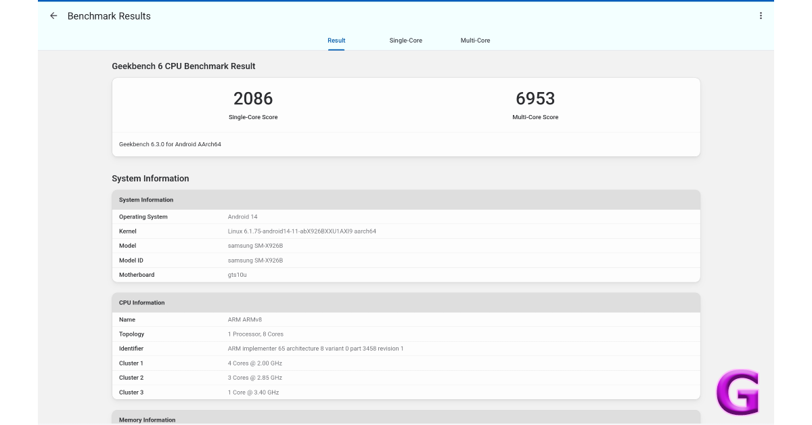Open the Multi-Core tab
The image size is (812, 425).
point(475,41)
